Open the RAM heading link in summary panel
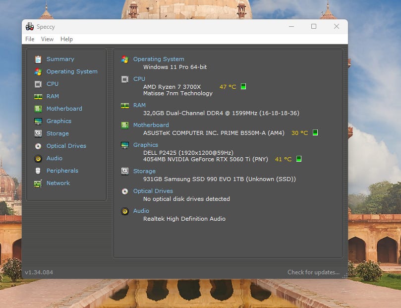 tap(139, 105)
